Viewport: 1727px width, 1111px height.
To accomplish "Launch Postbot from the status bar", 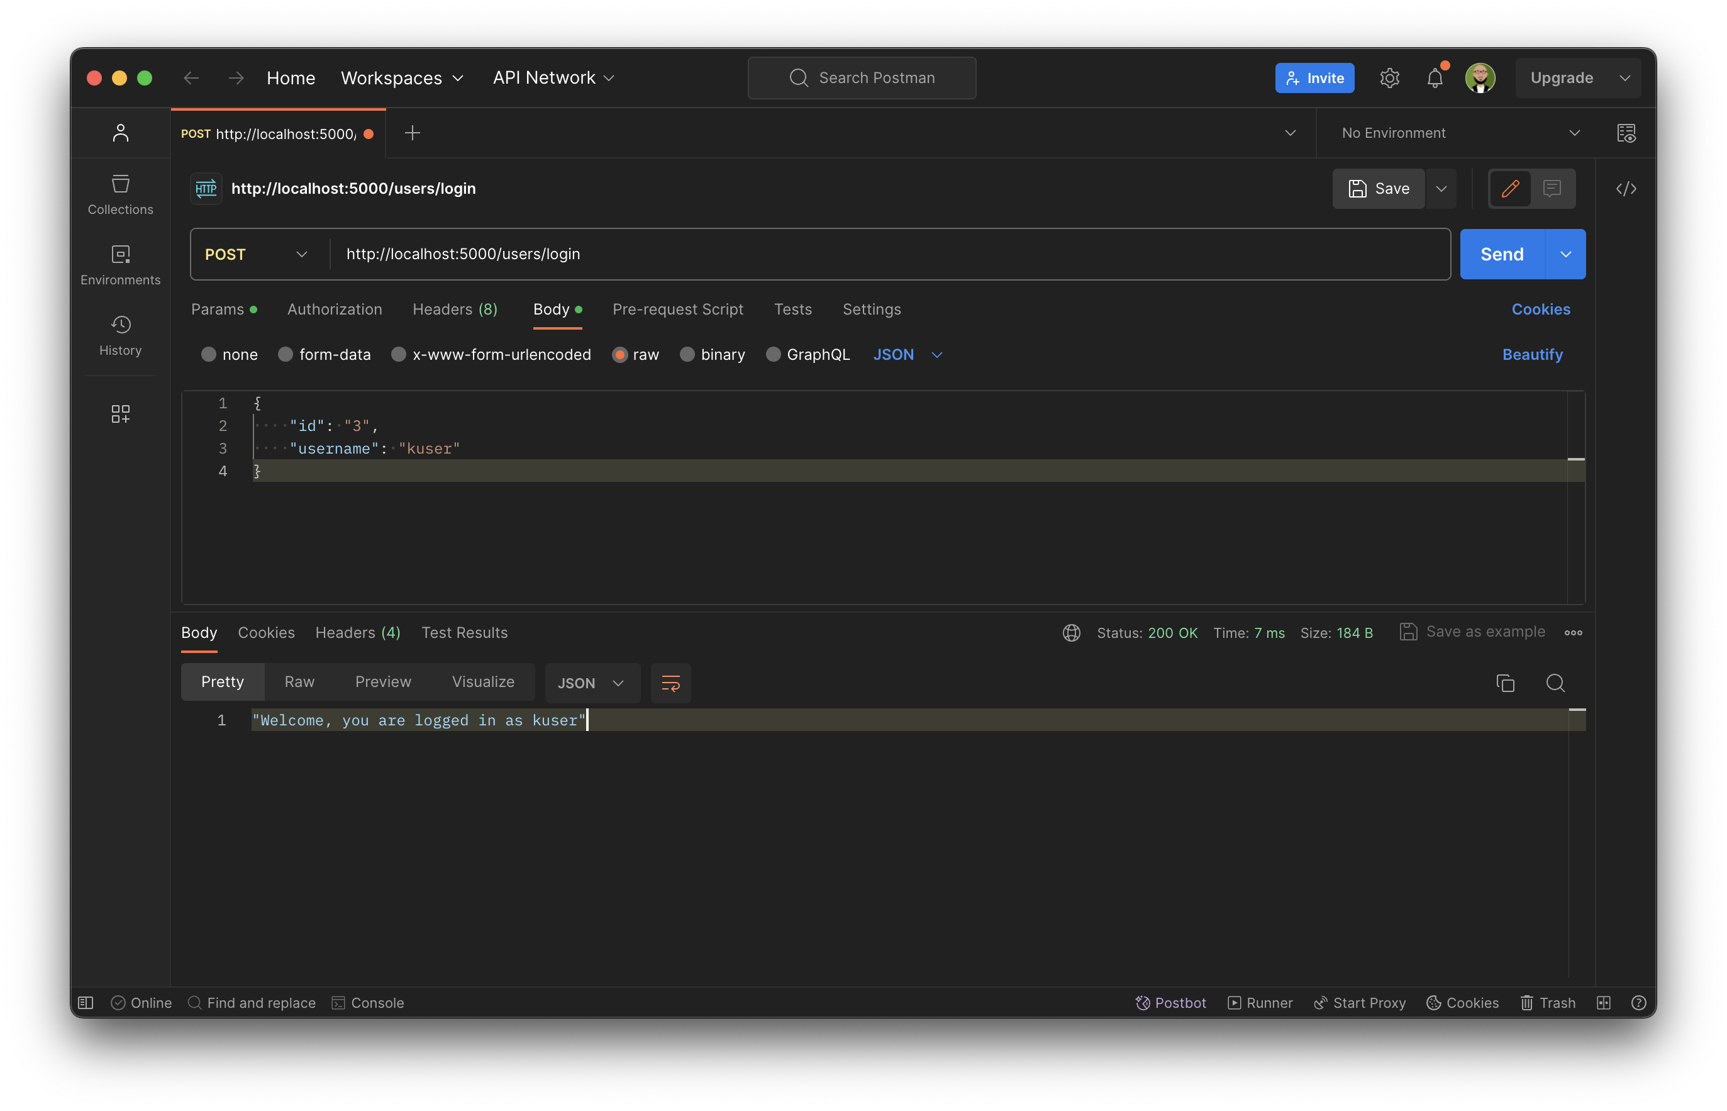I will 1170,1002.
